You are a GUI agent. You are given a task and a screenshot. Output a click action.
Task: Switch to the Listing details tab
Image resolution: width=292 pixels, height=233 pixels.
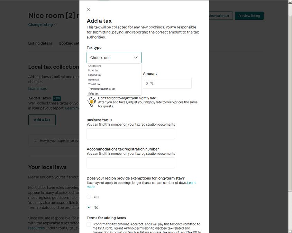(40, 43)
